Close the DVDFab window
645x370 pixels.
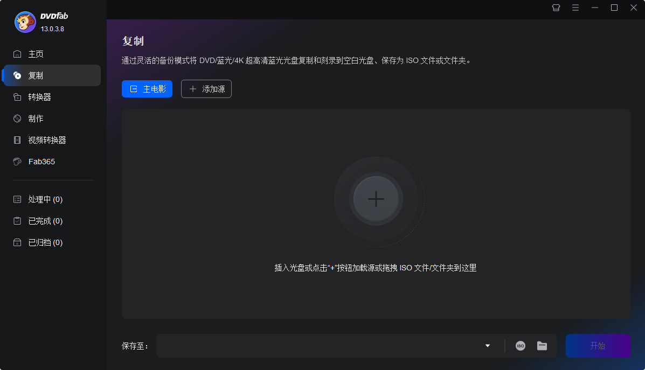click(634, 8)
